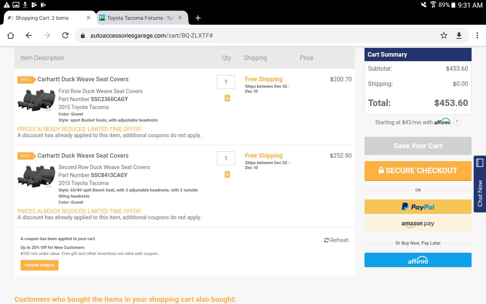Click Save Your Cart button
The width and height of the screenshot is (486, 304).
click(418, 146)
